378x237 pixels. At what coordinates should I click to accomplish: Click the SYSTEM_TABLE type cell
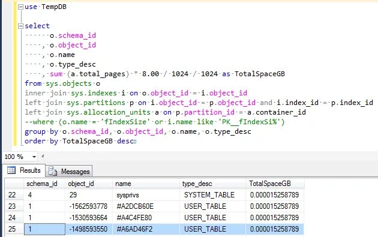coord(212,195)
